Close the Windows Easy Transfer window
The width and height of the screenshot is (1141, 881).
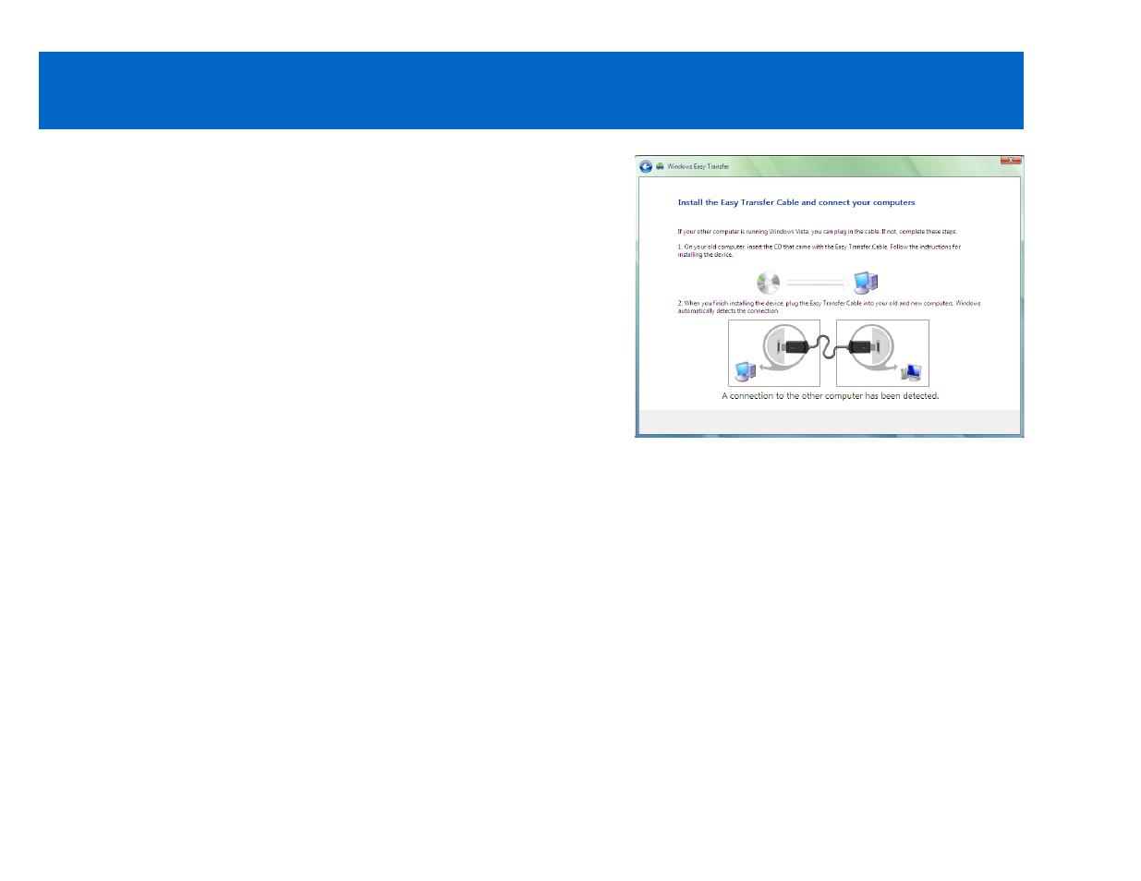tap(1011, 161)
